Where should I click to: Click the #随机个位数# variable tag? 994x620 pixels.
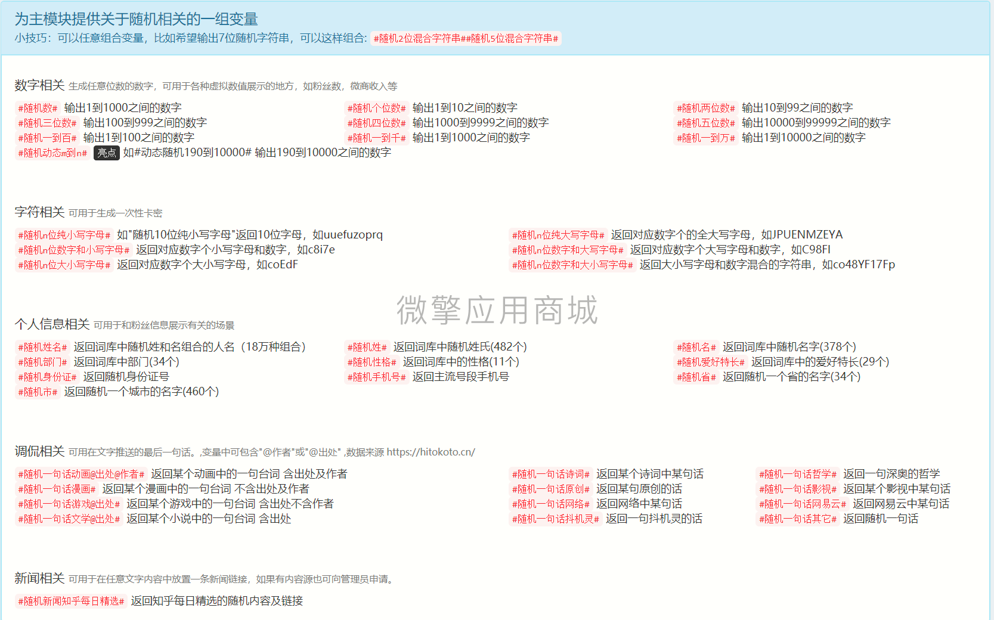pyautogui.click(x=376, y=108)
